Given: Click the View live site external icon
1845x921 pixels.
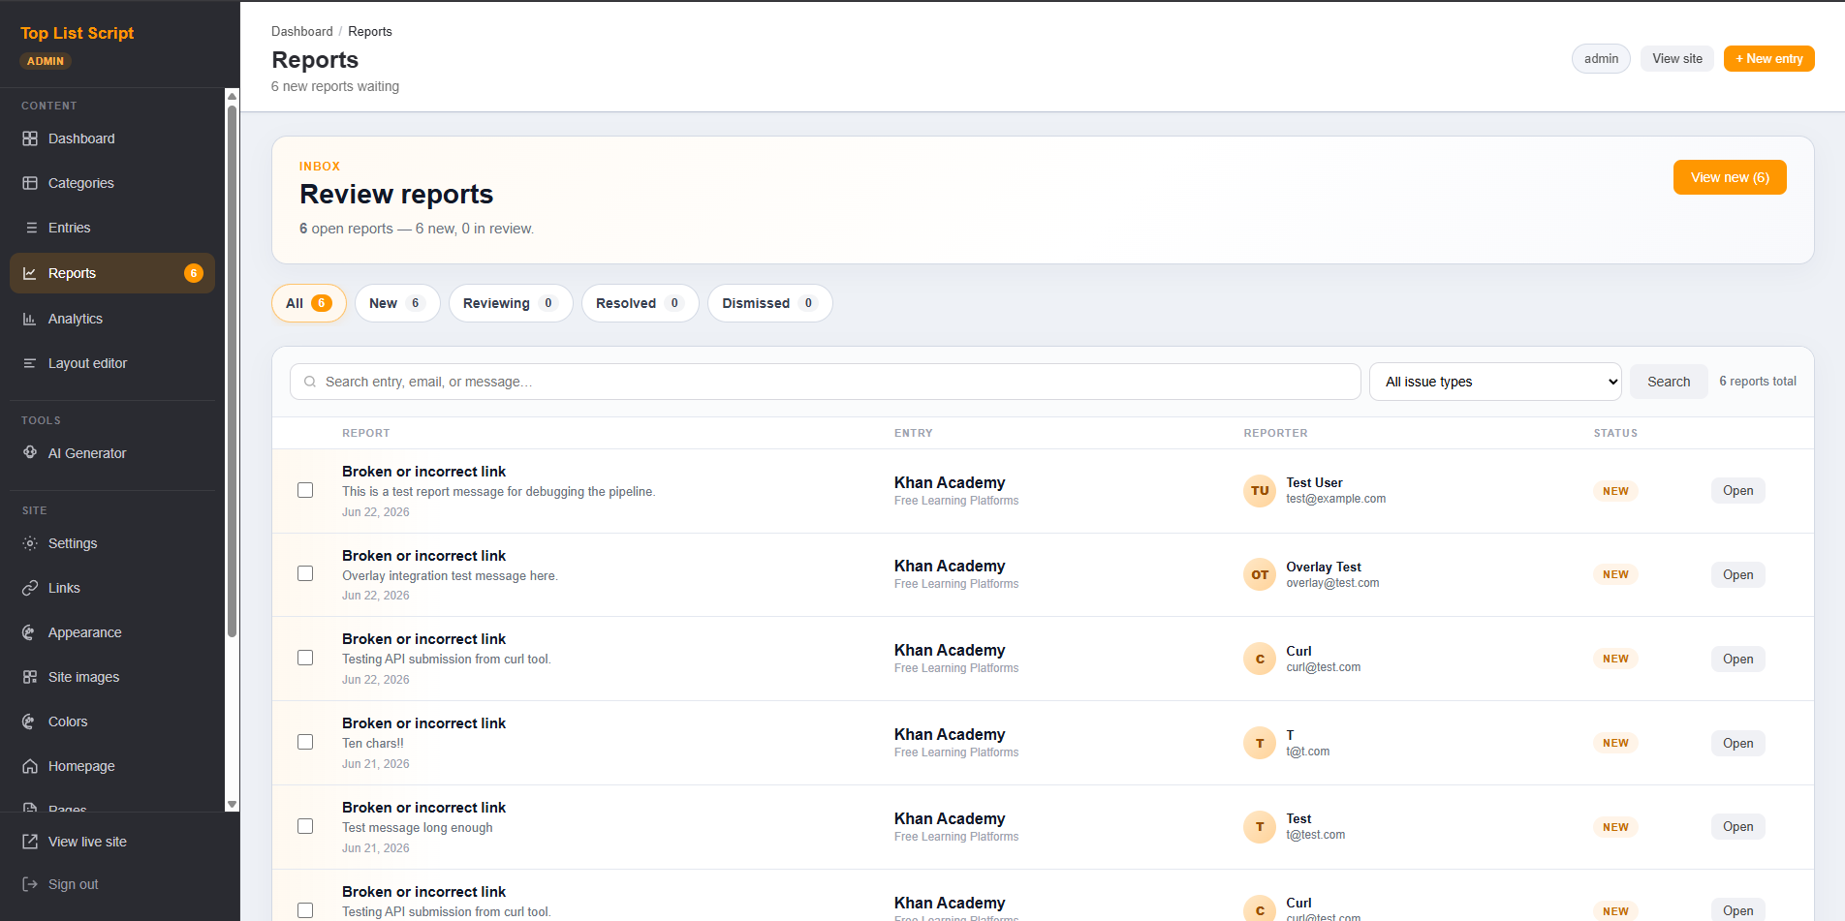Looking at the screenshot, I should 30,842.
